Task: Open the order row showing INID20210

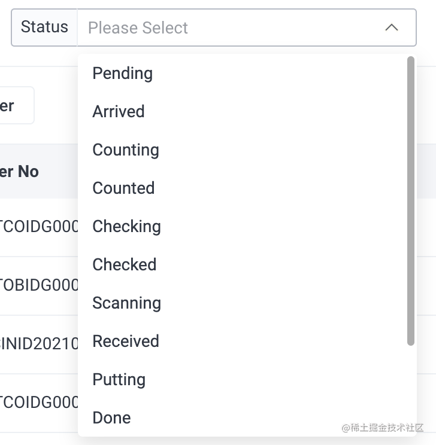Action: pos(39,344)
